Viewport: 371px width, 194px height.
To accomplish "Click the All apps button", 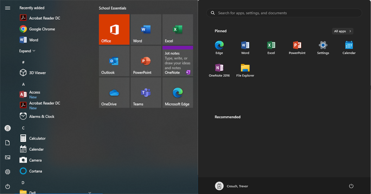I will click(x=343, y=31).
